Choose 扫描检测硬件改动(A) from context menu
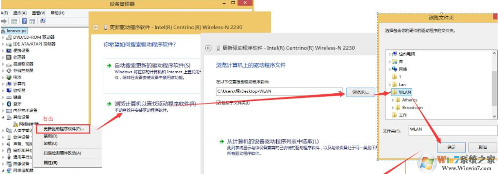 pyautogui.click(x=62, y=153)
